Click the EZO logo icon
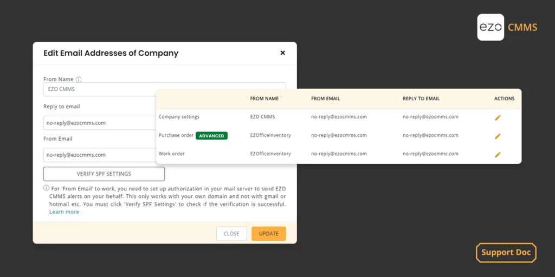The image size is (555, 277). [491, 27]
